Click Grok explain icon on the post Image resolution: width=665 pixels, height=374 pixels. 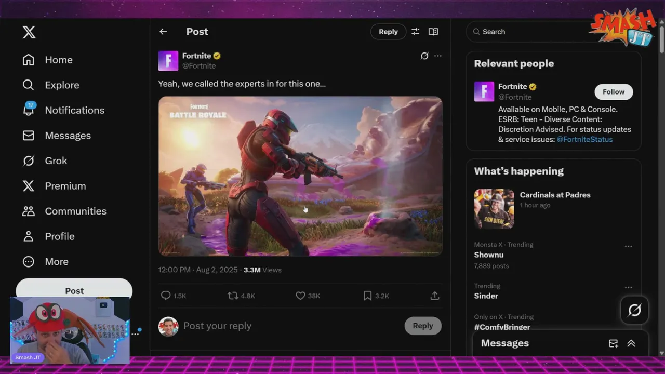click(x=424, y=56)
